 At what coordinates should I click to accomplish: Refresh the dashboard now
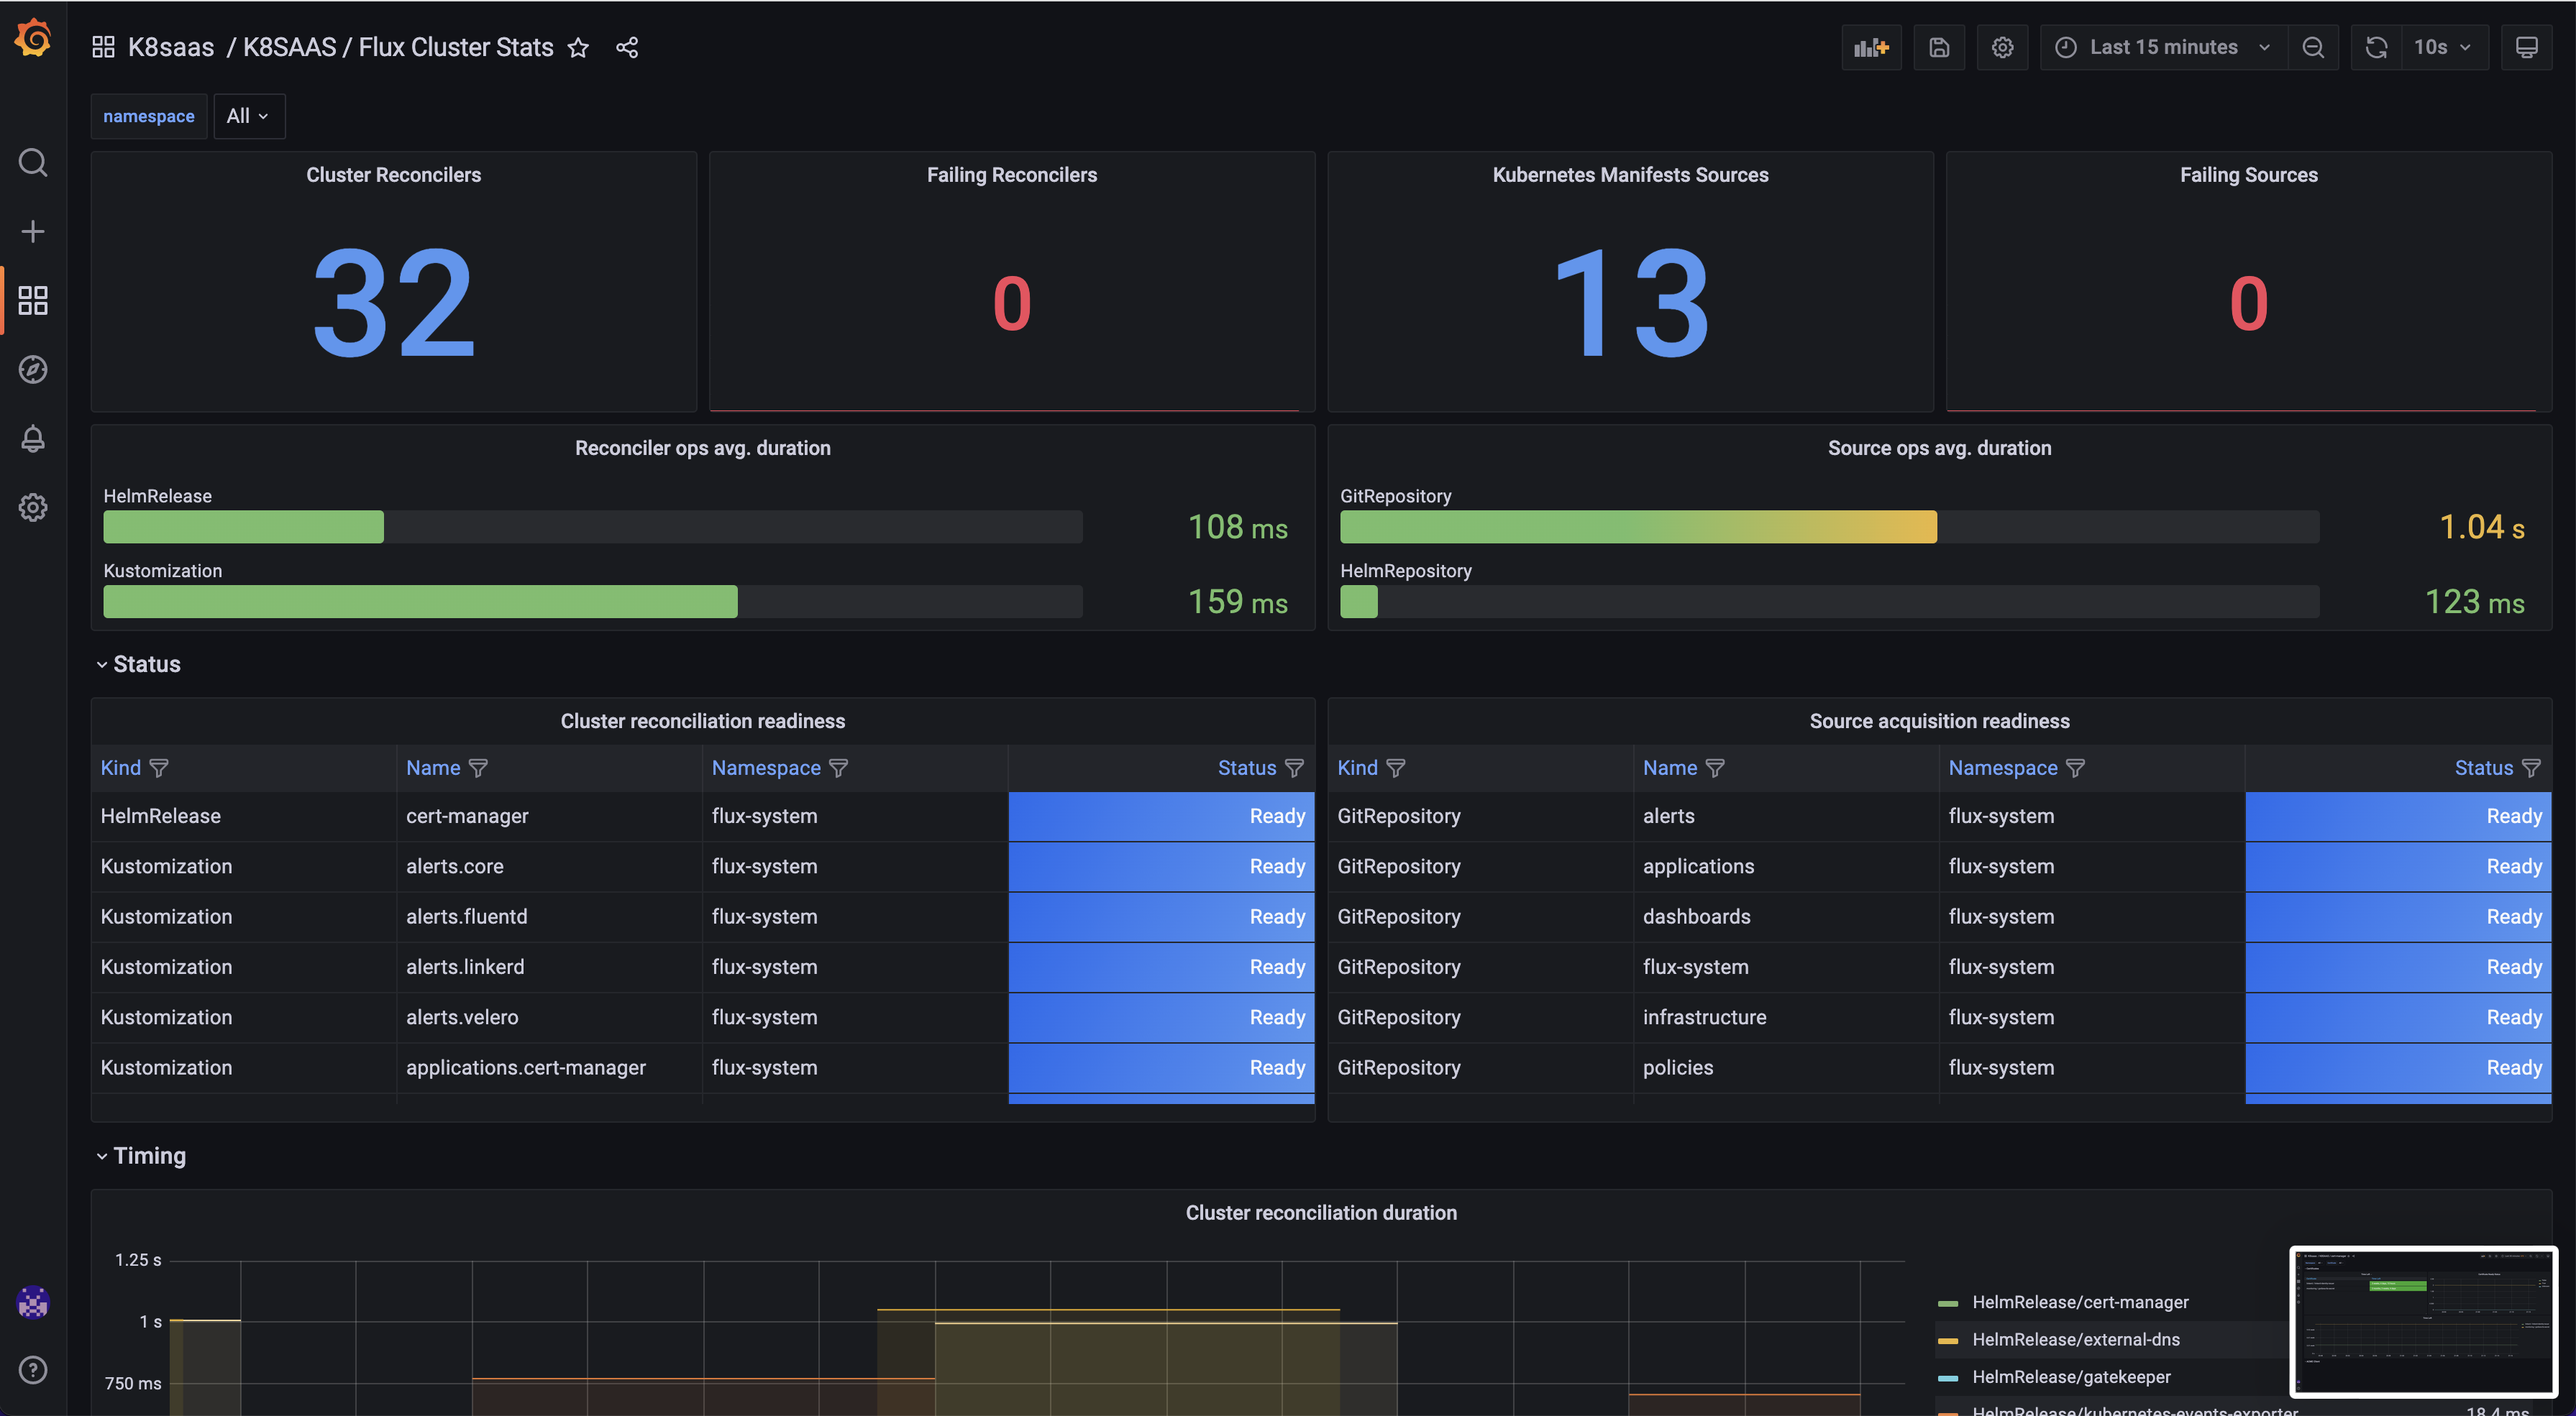click(x=2376, y=47)
